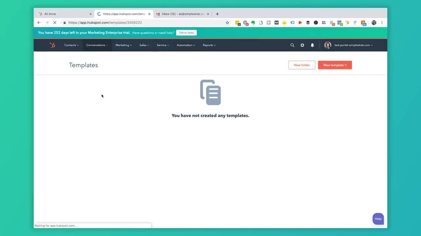421x236 pixels.
Task: Click the red extension icon
Action: (300, 23)
